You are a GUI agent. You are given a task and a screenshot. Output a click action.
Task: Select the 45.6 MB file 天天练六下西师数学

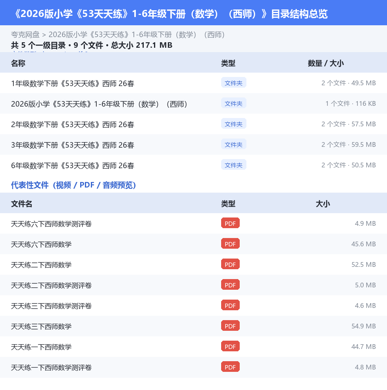tap(41, 244)
